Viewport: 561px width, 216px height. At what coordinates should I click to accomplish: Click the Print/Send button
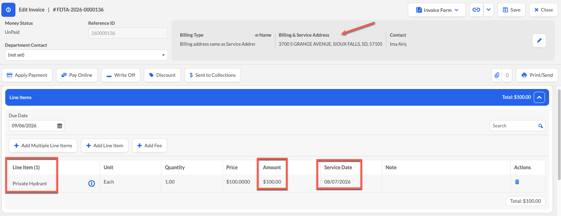coord(537,75)
